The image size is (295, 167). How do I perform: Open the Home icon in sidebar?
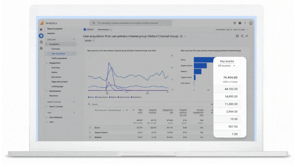pyautogui.click(x=41, y=30)
